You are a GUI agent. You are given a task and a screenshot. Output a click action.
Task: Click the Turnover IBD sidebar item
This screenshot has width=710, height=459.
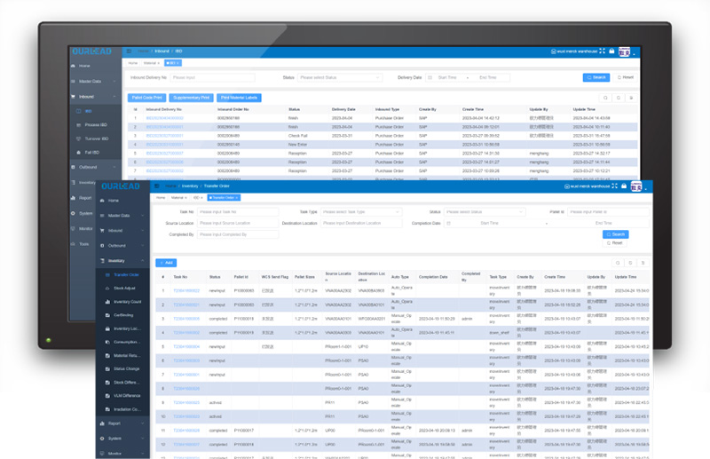coord(97,138)
